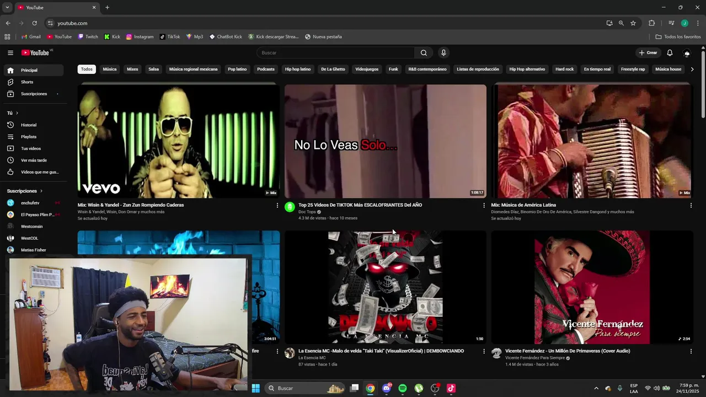Open the Doc Tops channel avatar
Screen dimensions: 706x397
coord(290,207)
